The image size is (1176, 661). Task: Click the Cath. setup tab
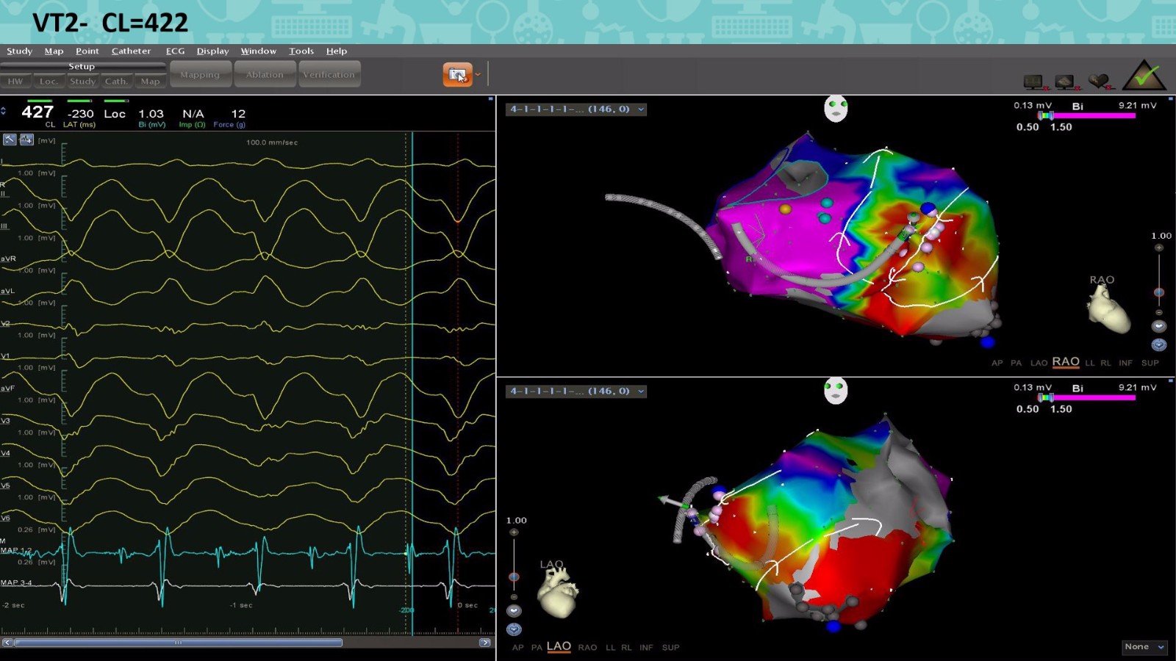115,82
